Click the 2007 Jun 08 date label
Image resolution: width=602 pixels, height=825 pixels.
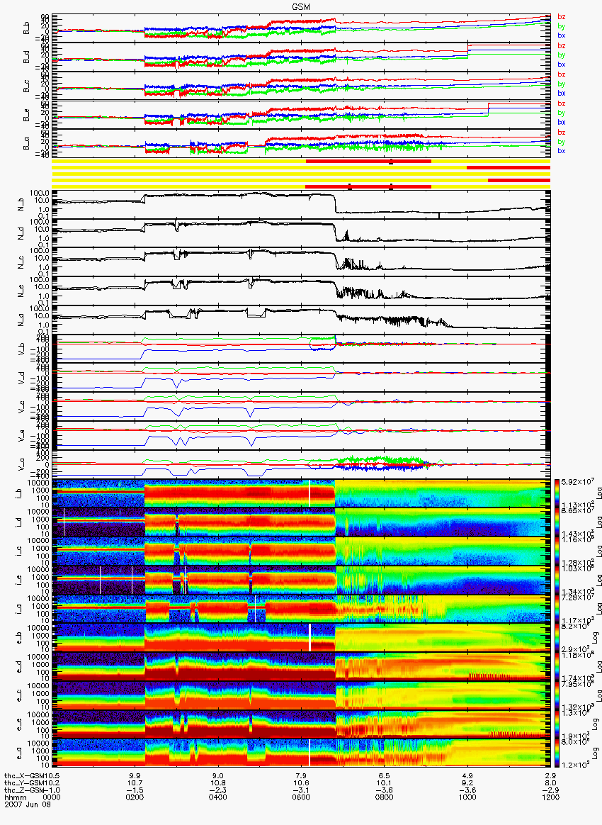click(x=28, y=804)
